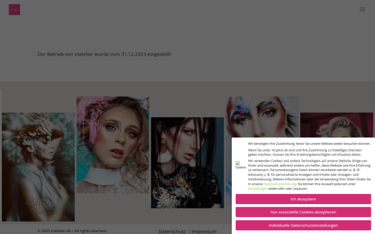The width and height of the screenshot is (375, 234).
Task: Open the Datenschutz footer link
Action: tap(172, 232)
